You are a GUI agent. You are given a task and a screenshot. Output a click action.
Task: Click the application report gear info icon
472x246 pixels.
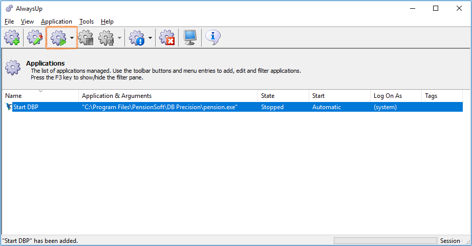pyautogui.click(x=137, y=38)
